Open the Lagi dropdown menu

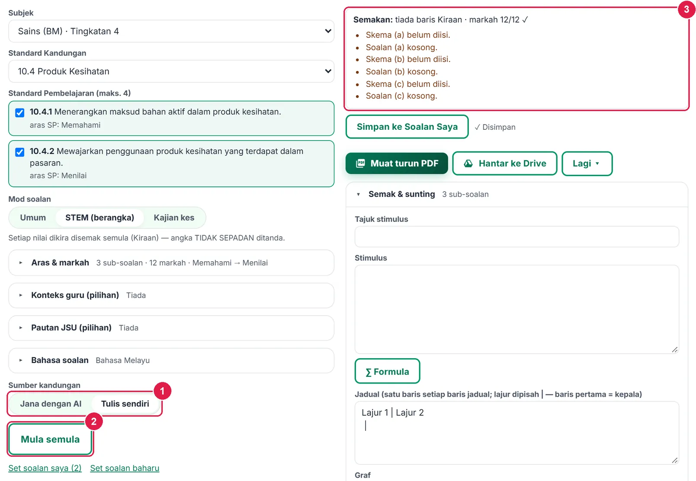(587, 164)
